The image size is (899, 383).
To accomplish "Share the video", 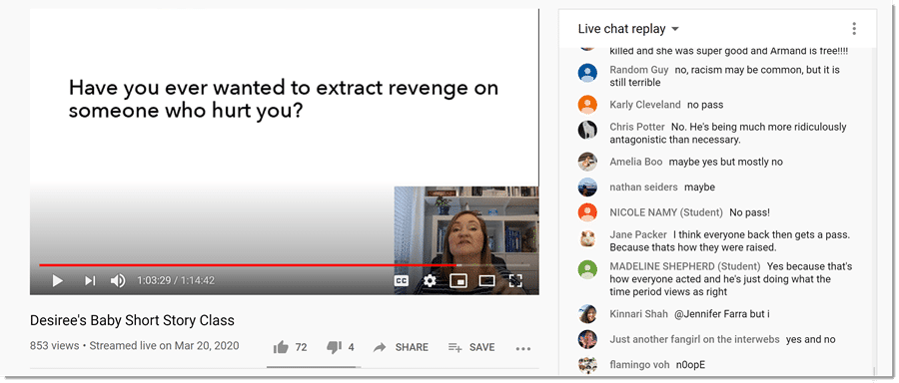I will click(x=401, y=347).
